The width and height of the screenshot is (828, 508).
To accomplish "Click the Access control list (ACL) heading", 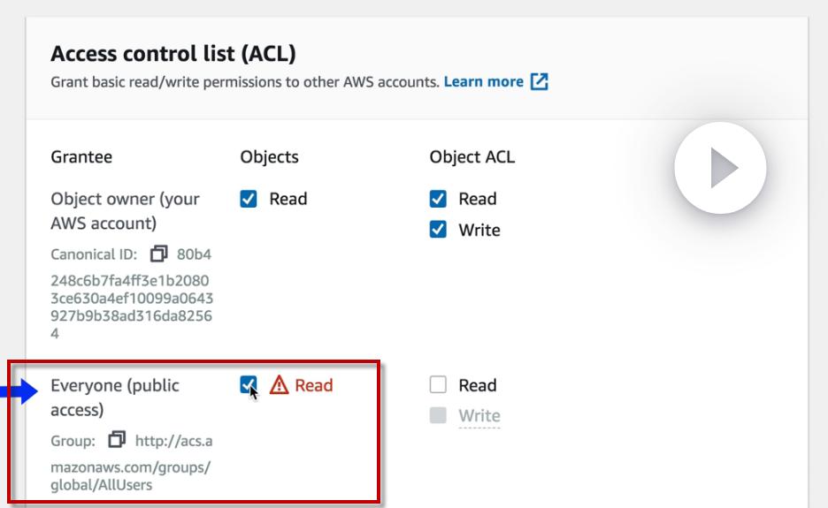I will 173,54.
